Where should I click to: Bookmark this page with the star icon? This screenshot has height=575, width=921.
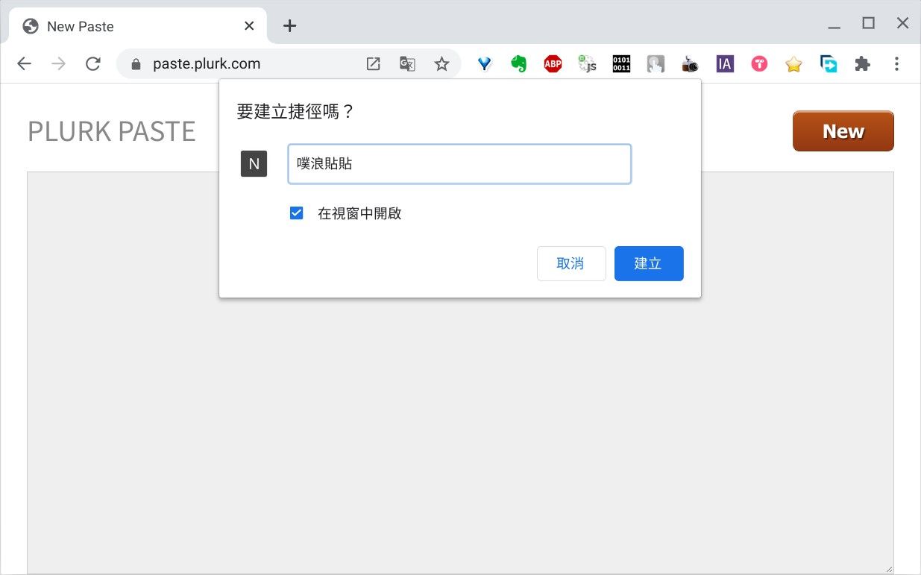tap(441, 64)
